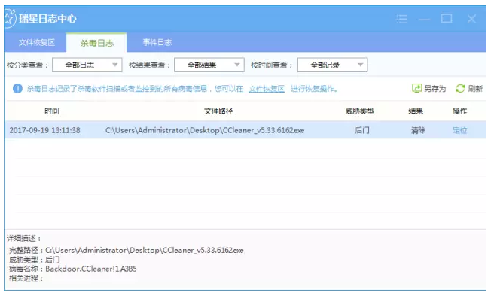The image size is (491, 295).
Task: Minimize the 瑞星日志中心 window
Action: (x=424, y=20)
